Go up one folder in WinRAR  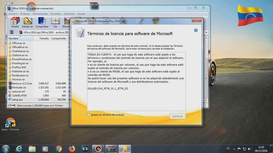tap(12, 32)
